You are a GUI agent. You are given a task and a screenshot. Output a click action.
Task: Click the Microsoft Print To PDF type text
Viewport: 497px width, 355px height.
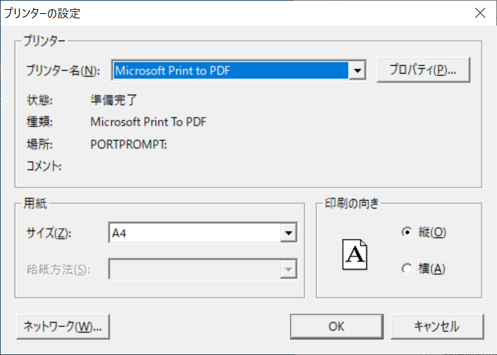[x=148, y=122]
